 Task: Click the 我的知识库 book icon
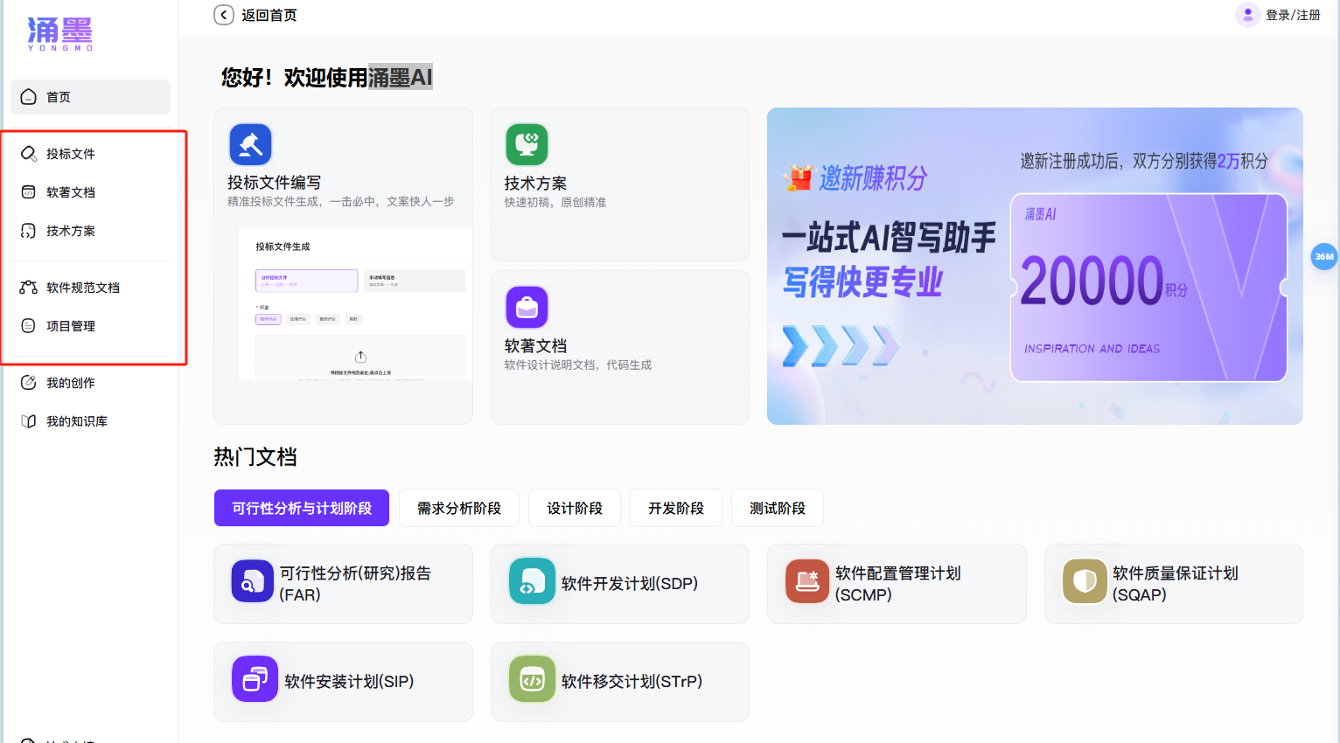click(29, 421)
